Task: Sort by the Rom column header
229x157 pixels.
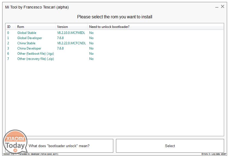Action: 35,27
